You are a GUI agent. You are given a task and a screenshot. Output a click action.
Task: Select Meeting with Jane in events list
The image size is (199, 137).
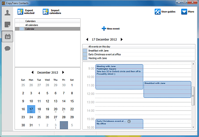[x=139, y=58]
